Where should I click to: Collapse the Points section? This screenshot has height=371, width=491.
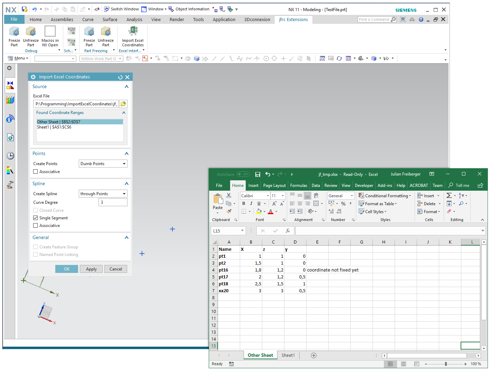(x=126, y=154)
